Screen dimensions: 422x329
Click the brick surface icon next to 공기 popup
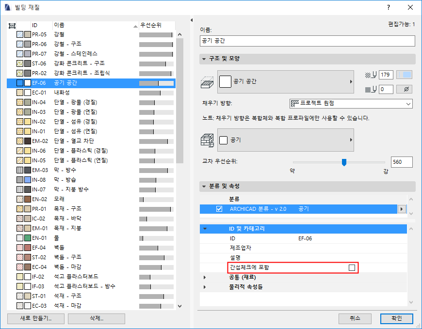208,140
